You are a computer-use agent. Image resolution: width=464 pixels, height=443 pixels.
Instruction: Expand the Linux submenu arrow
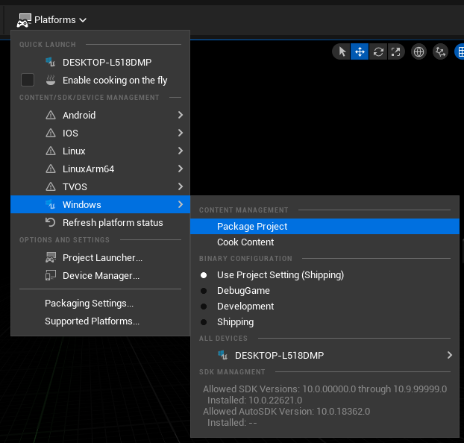pos(181,151)
